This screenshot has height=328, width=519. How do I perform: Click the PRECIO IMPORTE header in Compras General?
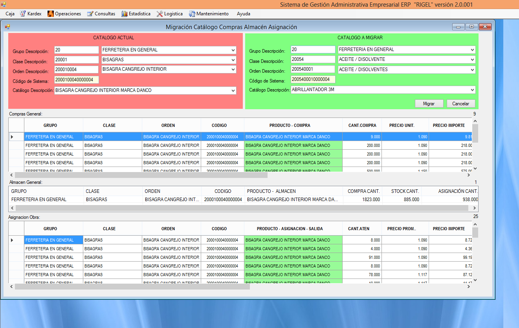pos(450,125)
